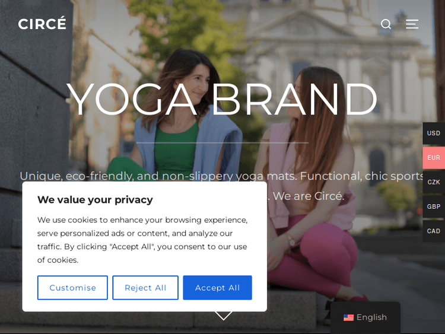Screen dimensions: 445x334
Task: Switch currency to USD
Action: pyautogui.click(x=434, y=133)
